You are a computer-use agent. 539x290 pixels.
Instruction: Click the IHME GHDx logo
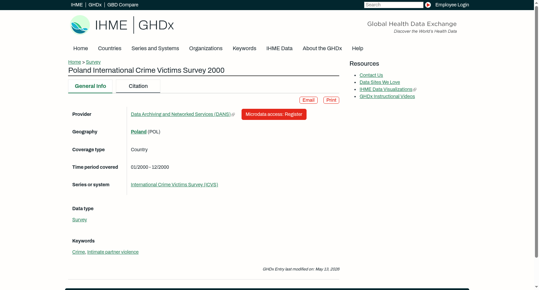[122, 25]
